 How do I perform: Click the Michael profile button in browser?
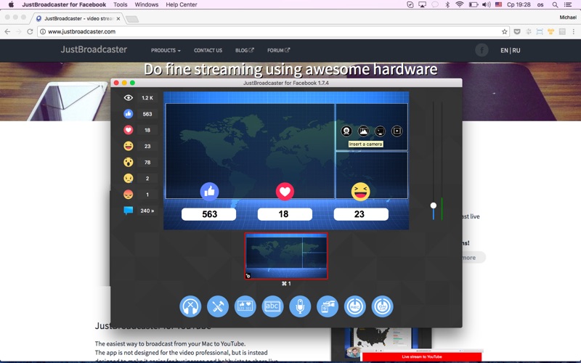coord(568,17)
